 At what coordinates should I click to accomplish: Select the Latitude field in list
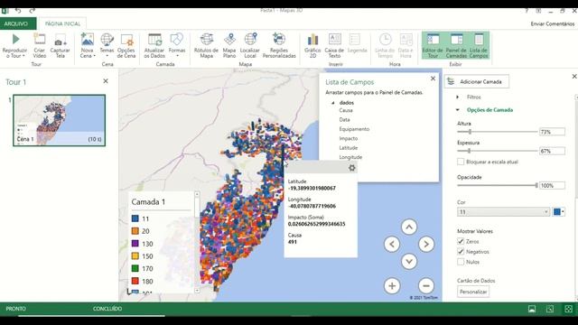pos(349,148)
